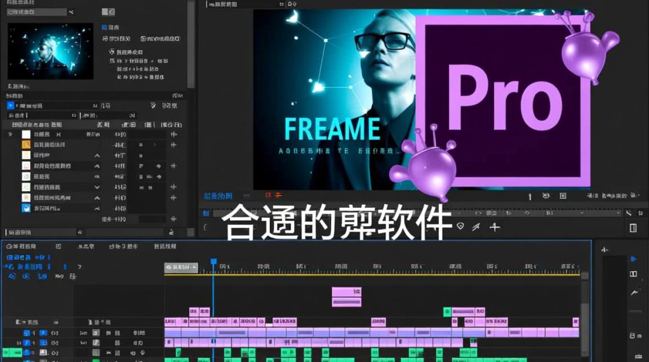Toggle the blue square on the row above the project list

click(x=11, y=105)
